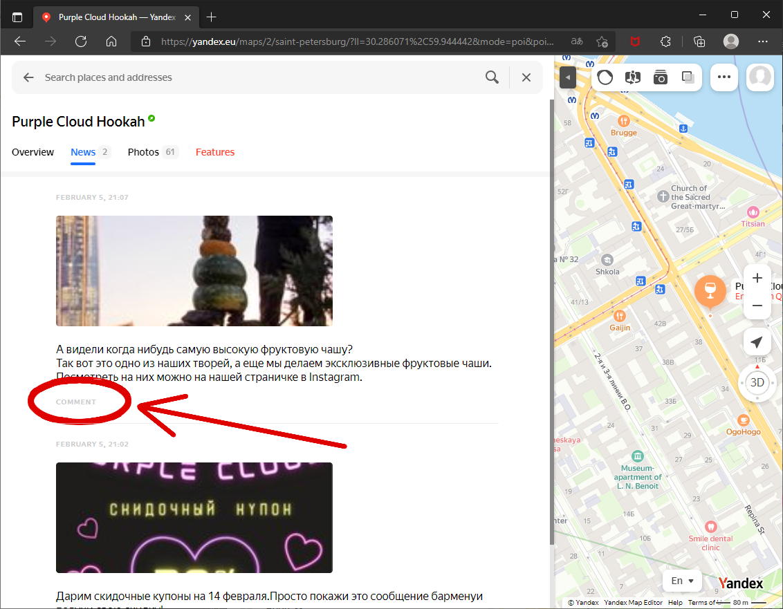783x609 pixels.
Task: Open browser extensions puzzle icon
Action: [x=665, y=41]
